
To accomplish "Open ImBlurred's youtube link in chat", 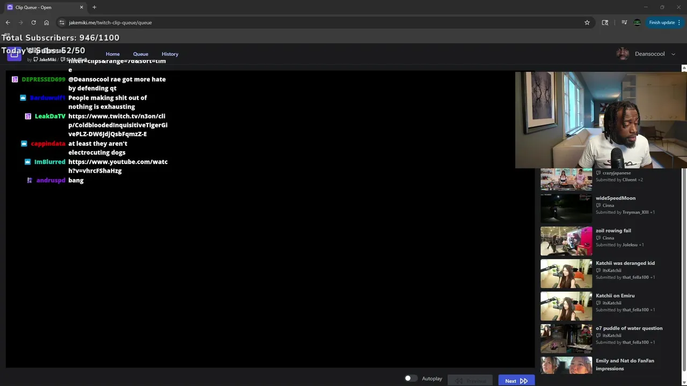I will [x=118, y=166].
